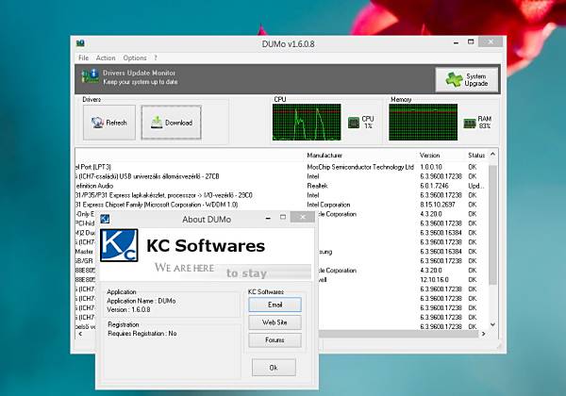This screenshot has height=396, width=566.
Task: Click the green System Upgrade plus icon
Action: 454,79
